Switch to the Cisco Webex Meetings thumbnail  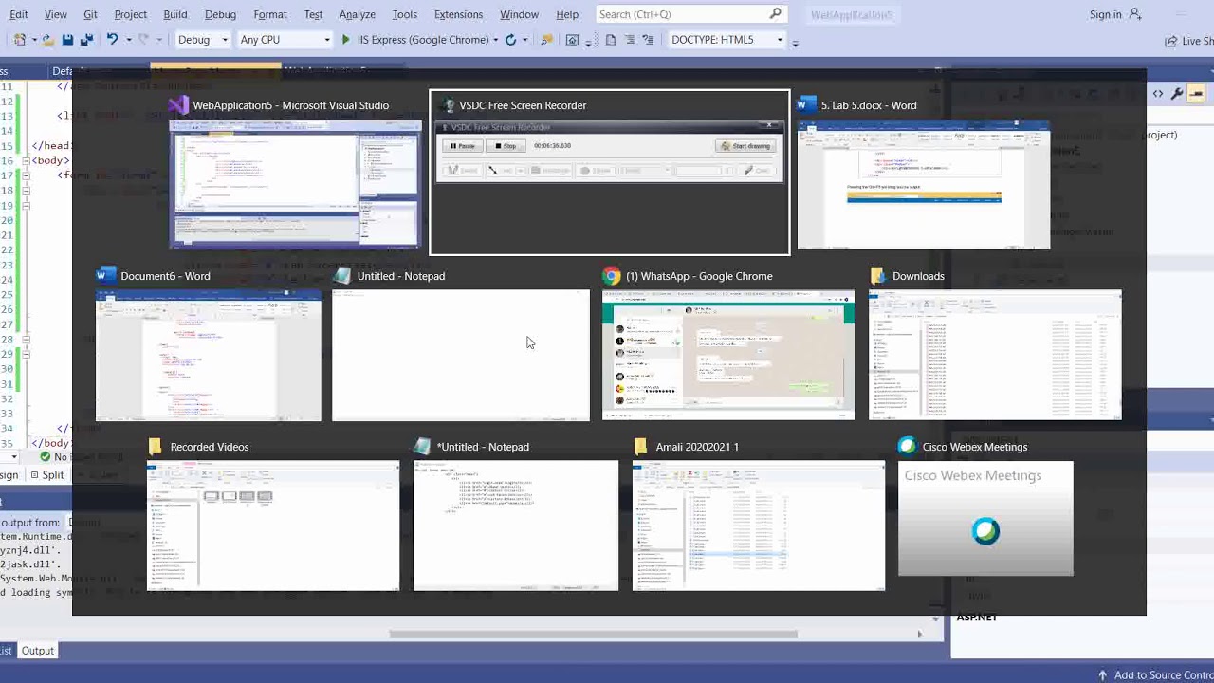pos(986,519)
